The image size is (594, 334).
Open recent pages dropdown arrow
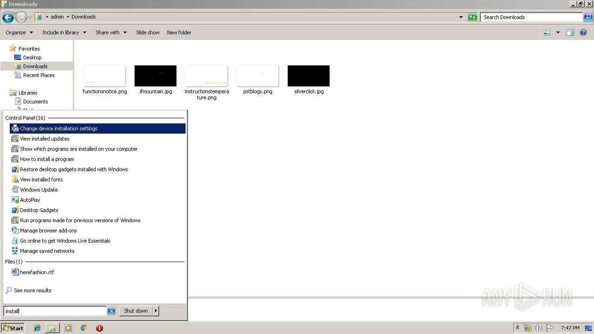pos(30,18)
